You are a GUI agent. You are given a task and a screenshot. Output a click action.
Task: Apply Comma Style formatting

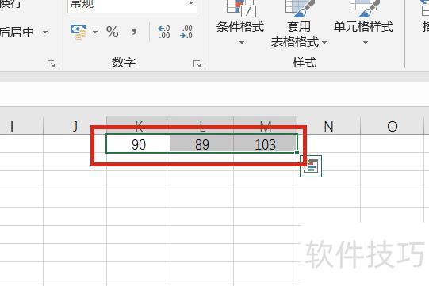click(134, 32)
